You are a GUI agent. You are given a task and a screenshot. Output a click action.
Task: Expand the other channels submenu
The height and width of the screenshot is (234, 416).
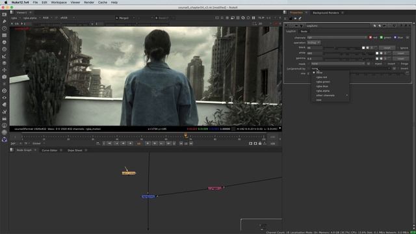pyautogui.click(x=330, y=96)
